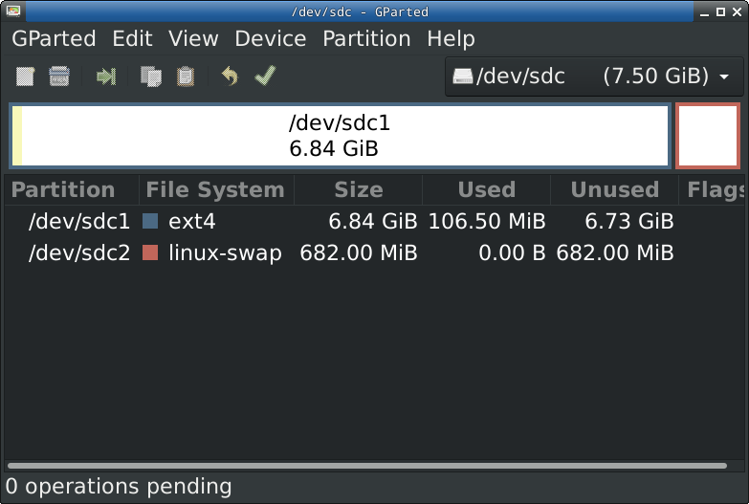Click the Used column header
The image size is (749, 504).
[486, 189]
